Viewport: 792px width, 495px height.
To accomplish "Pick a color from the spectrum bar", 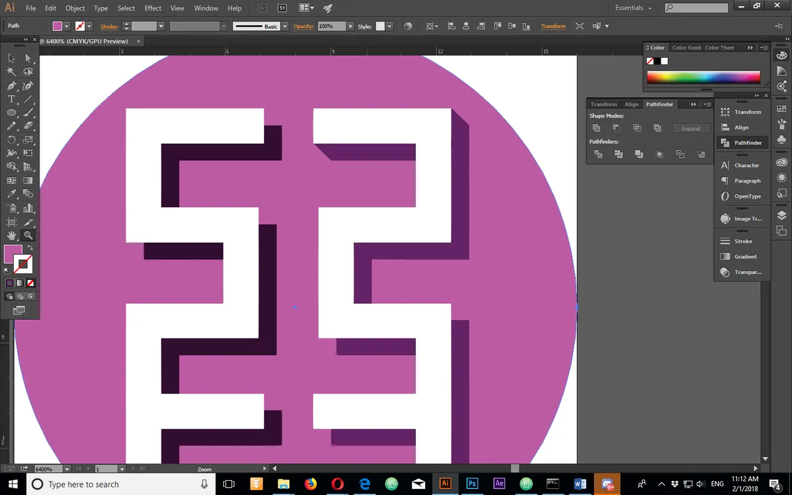I will click(704, 77).
